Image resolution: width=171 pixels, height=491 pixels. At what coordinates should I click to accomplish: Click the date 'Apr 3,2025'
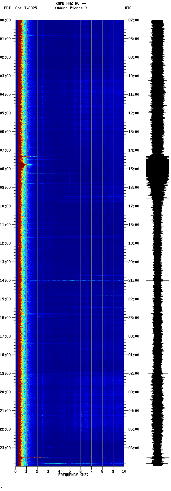[26, 8]
